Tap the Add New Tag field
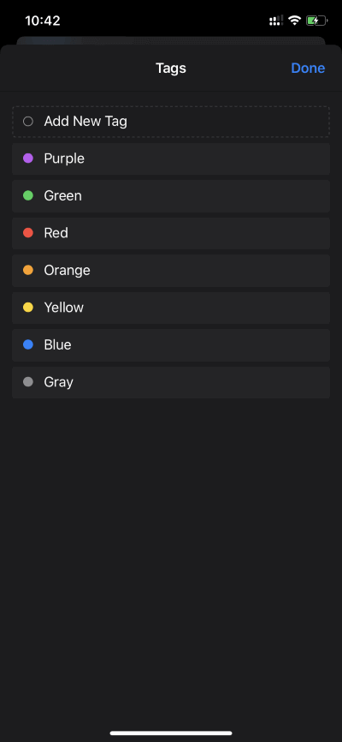Screen dimensions: 342x742 (171, 122)
